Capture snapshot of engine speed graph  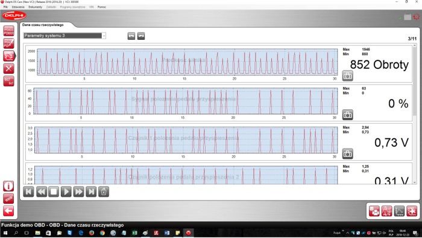[x=347, y=76]
